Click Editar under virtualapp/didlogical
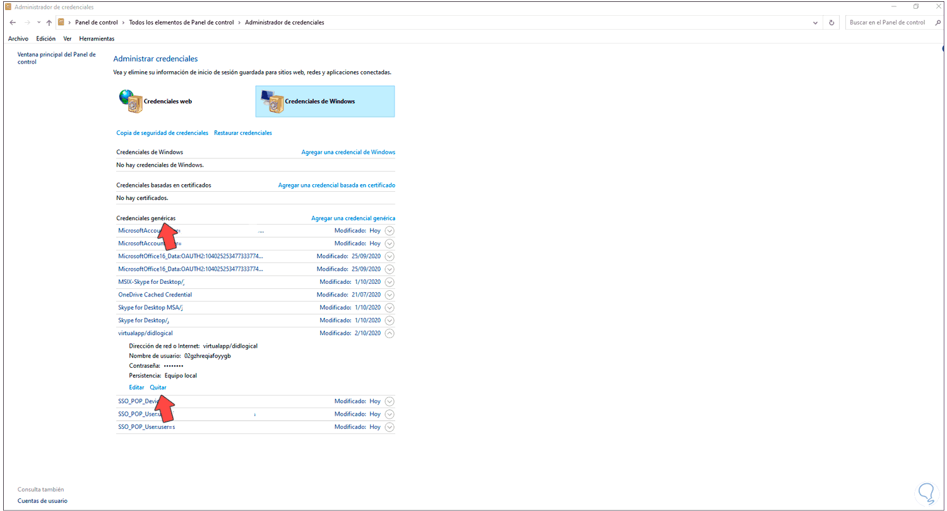The image size is (947, 511). click(136, 387)
